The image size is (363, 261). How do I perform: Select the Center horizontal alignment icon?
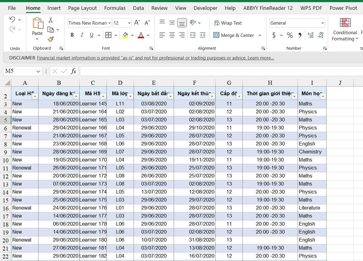(172, 35)
